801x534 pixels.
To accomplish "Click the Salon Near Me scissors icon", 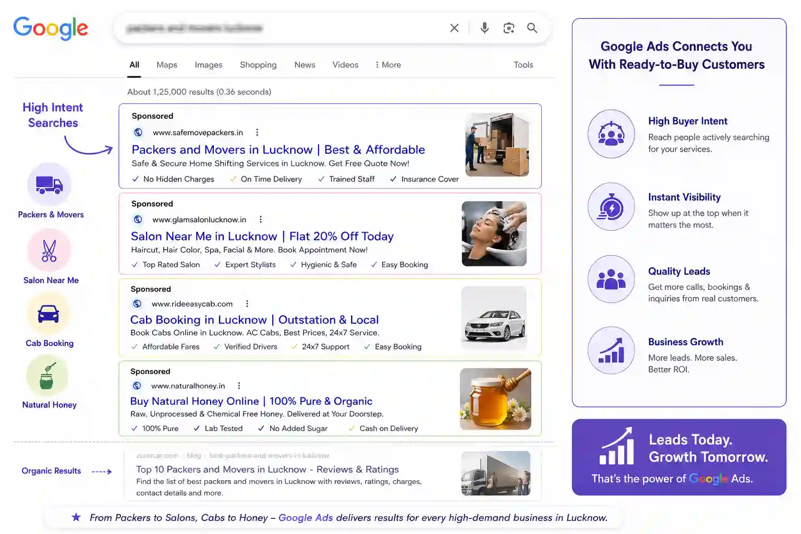I will click(49, 250).
